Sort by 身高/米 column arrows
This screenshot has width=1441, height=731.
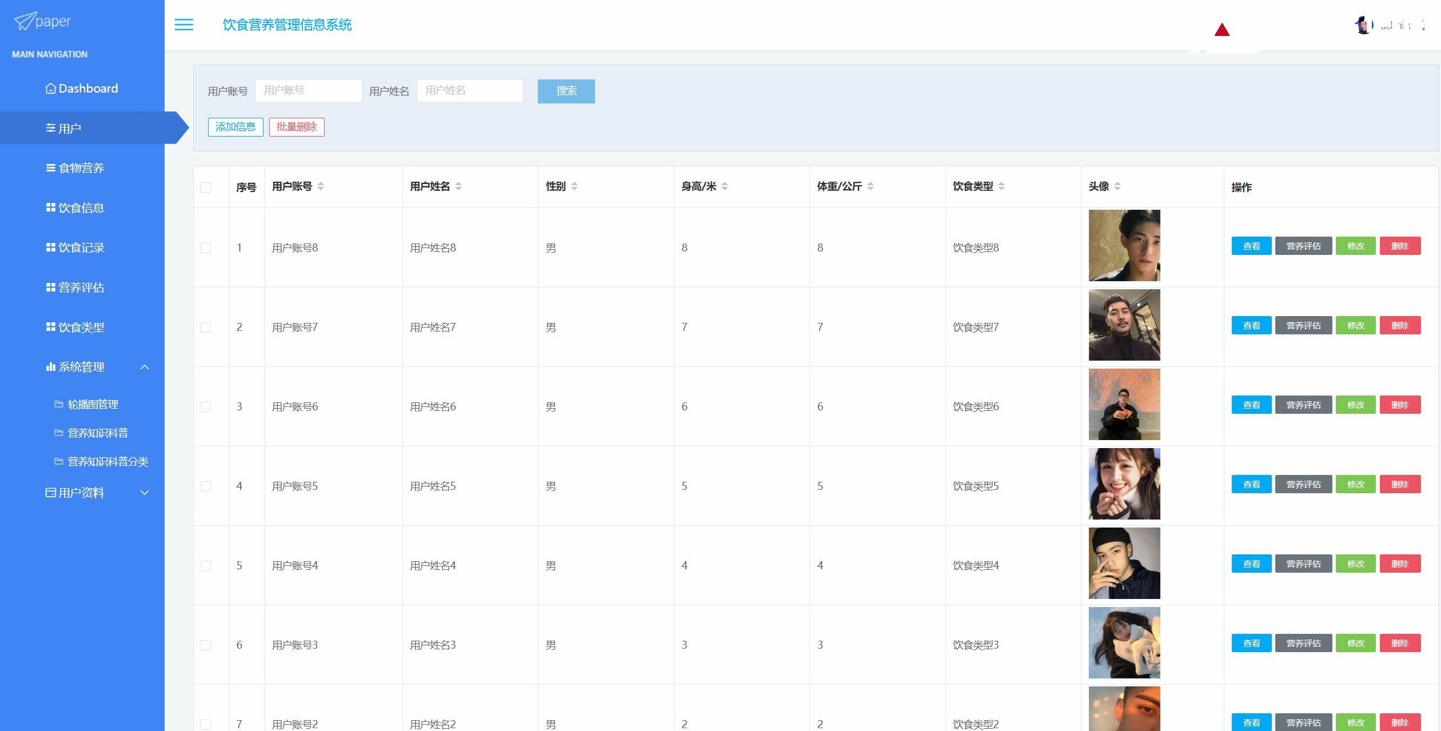click(725, 186)
